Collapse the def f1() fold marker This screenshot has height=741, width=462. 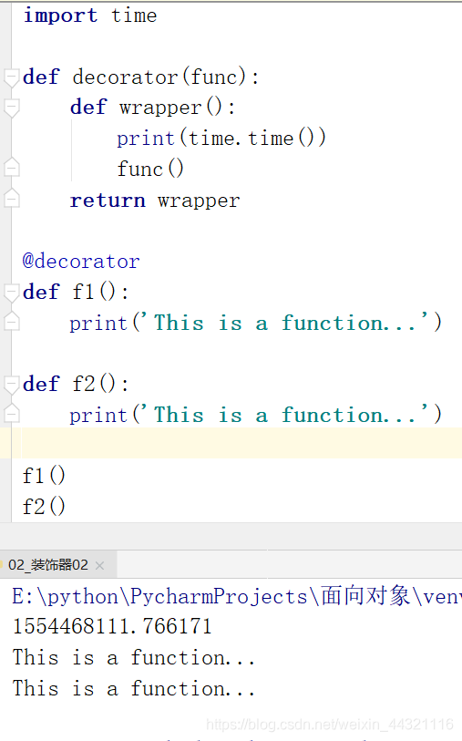coord(11,292)
